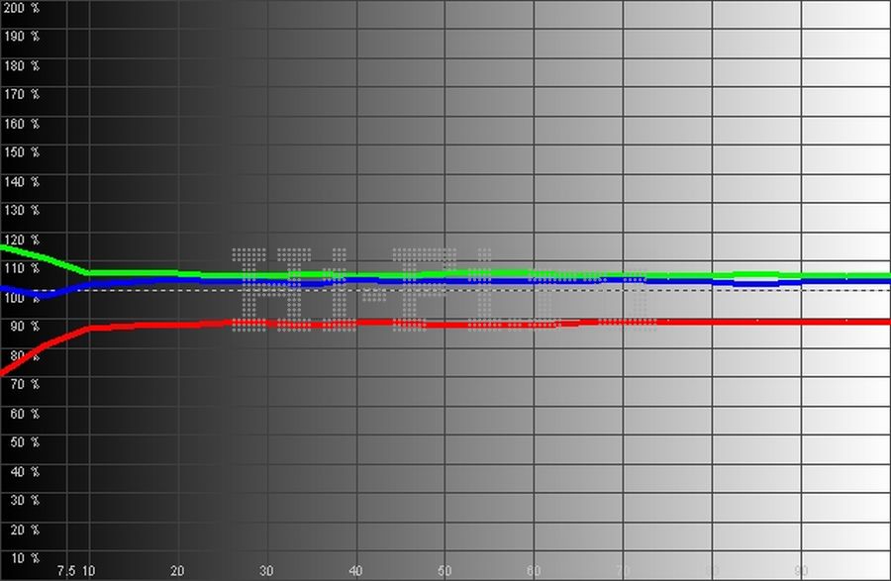Click the 40 x-axis tick label
The height and width of the screenshot is (581, 891).
click(x=356, y=571)
